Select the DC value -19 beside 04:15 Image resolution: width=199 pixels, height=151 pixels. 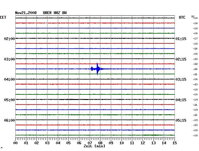coord(195,100)
